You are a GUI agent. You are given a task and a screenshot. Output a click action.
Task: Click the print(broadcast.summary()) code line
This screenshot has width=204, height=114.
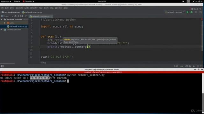coord(69,47)
